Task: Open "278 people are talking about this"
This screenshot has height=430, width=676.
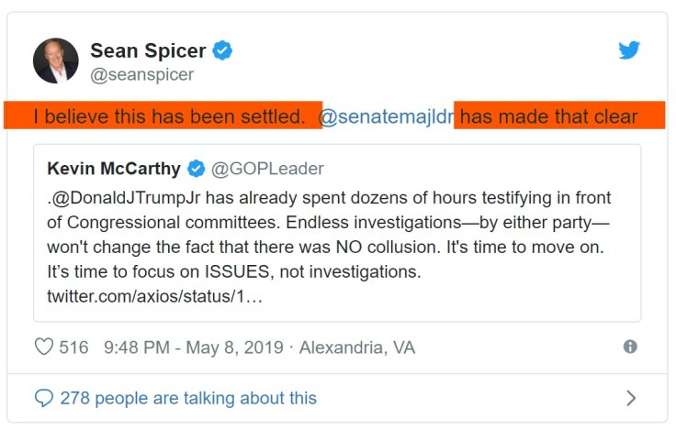Action: point(187,398)
